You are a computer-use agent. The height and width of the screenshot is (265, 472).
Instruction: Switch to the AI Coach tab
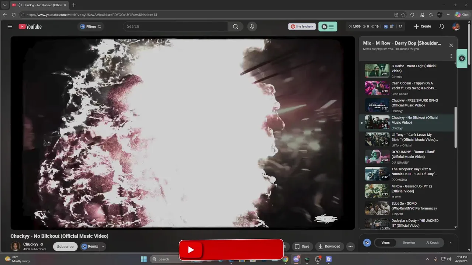(432, 243)
